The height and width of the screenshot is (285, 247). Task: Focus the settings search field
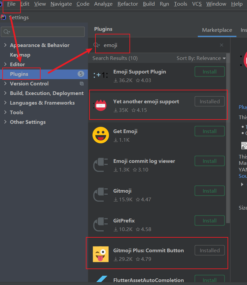[x=43, y=32]
